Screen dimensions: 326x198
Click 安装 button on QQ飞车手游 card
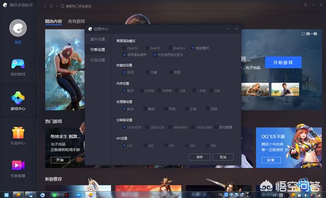tap(271, 160)
